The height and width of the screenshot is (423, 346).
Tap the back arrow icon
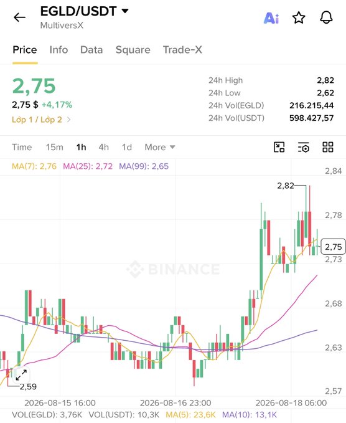(20, 17)
